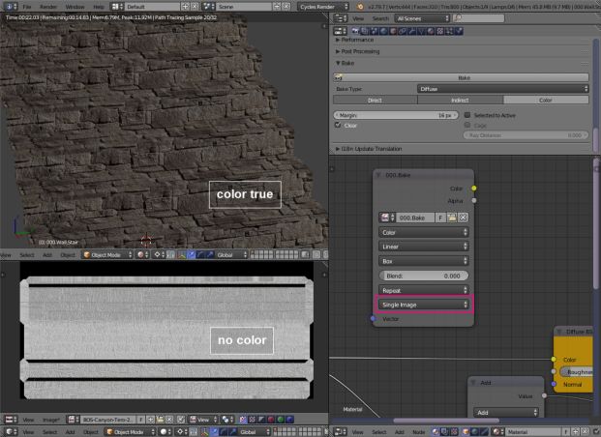
Task: Toggle Direct contribution in Bake panel
Action: (x=375, y=100)
